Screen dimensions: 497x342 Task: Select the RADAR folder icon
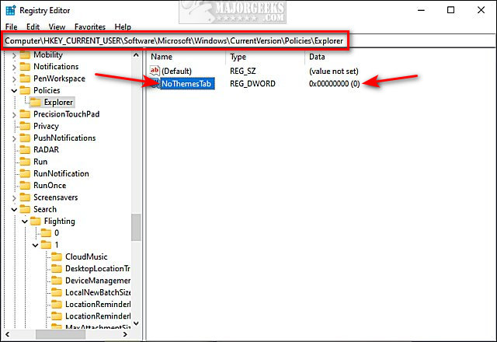25,149
